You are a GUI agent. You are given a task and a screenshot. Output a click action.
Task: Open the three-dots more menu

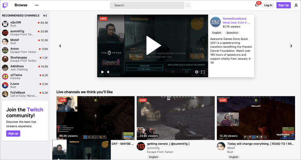pos(37,5)
